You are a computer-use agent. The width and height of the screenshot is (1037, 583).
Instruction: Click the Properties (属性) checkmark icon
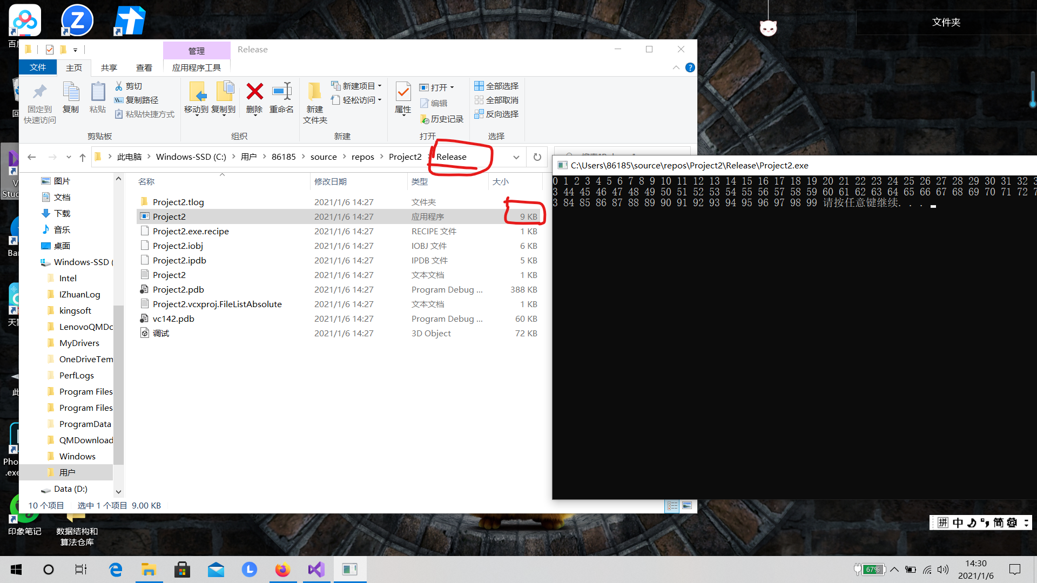coord(403,92)
